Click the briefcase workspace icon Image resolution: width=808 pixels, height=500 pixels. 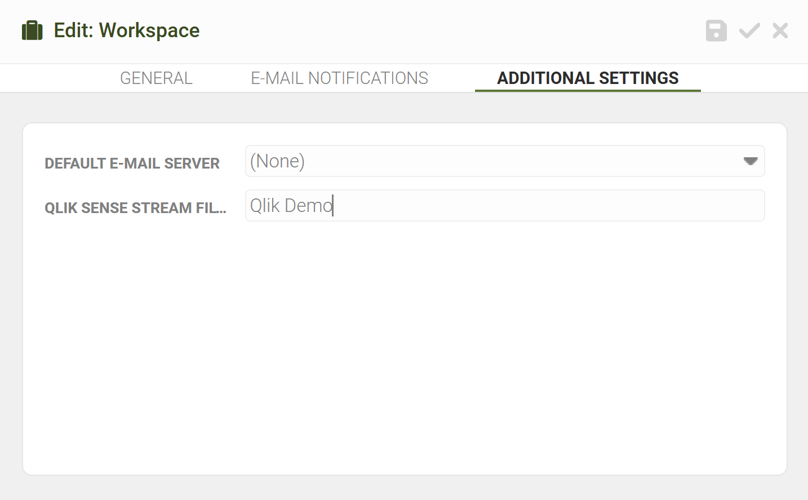(32, 30)
